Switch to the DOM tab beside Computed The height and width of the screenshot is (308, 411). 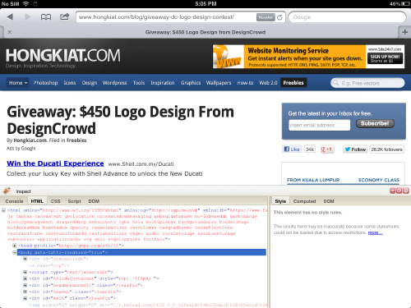[x=329, y=201]
